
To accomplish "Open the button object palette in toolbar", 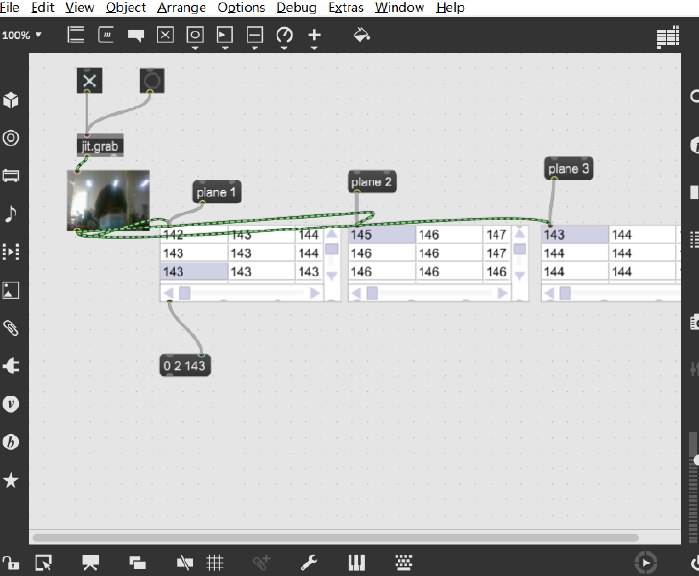I will click(x=195, y=36).
